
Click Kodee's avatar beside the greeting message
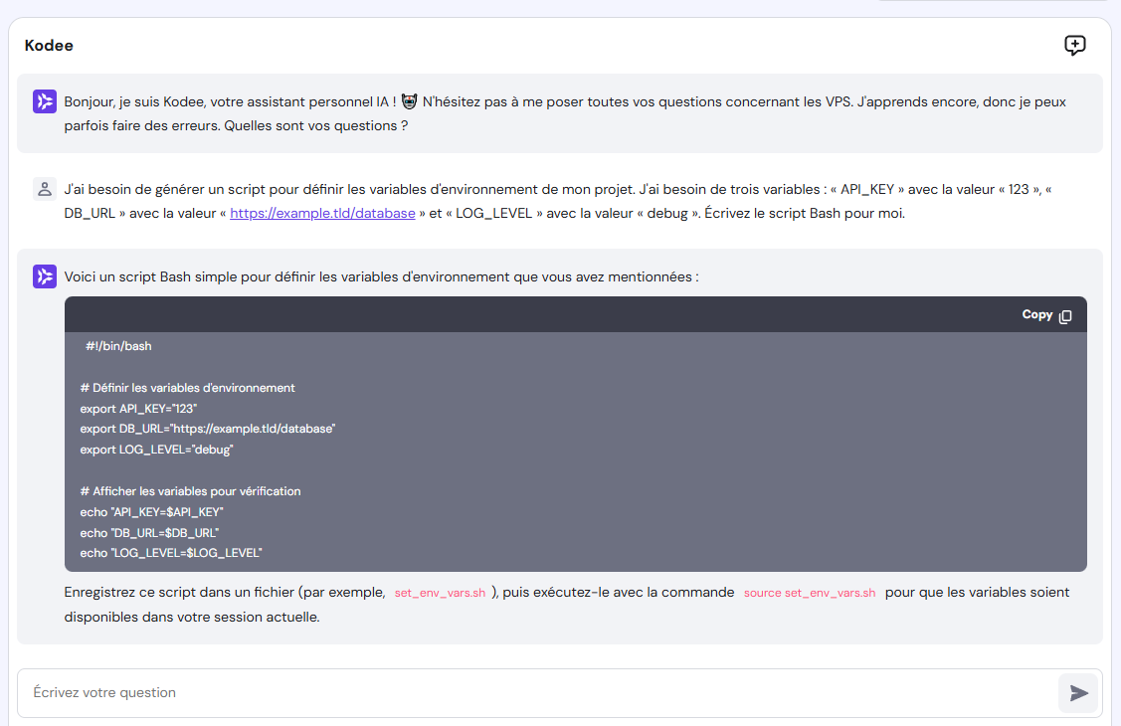[x=44, y=100]
